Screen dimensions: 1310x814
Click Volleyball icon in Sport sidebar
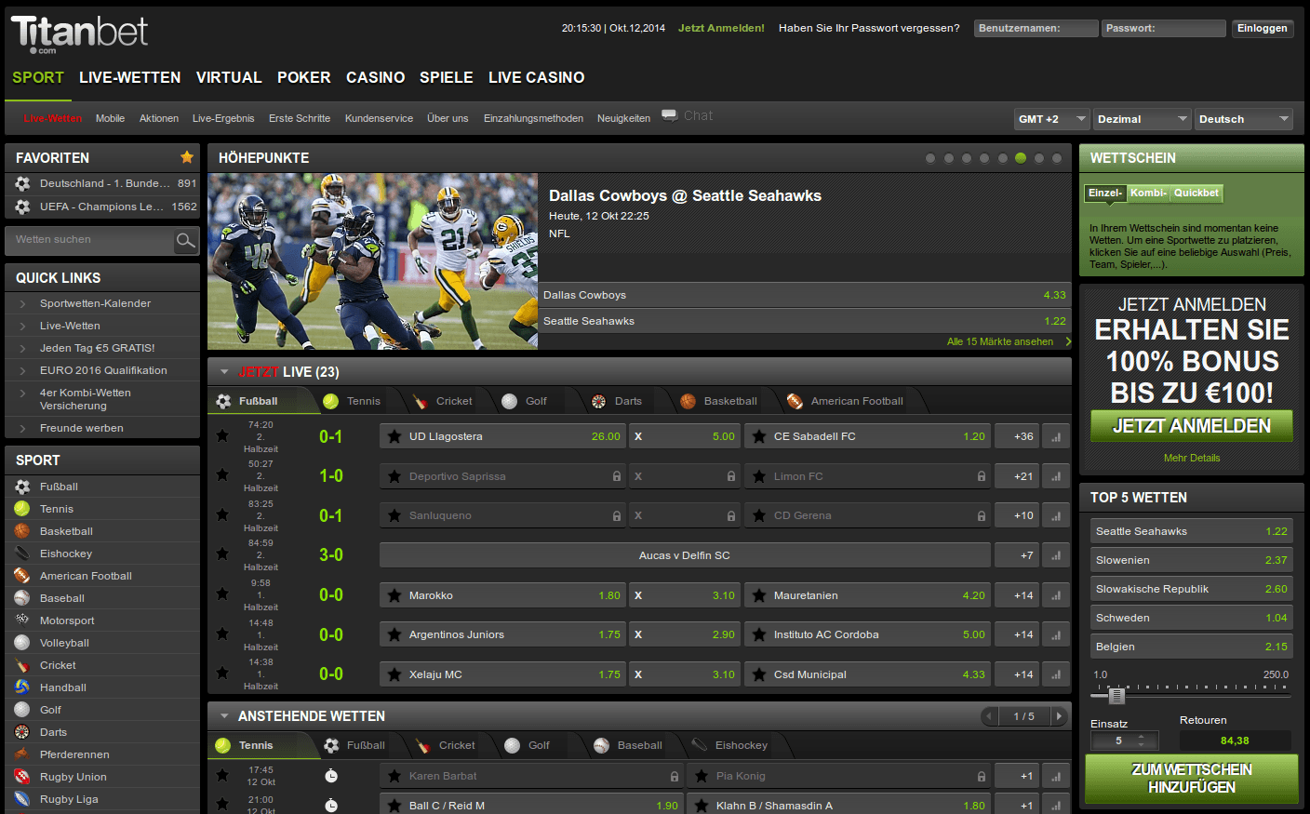point(22,643)
